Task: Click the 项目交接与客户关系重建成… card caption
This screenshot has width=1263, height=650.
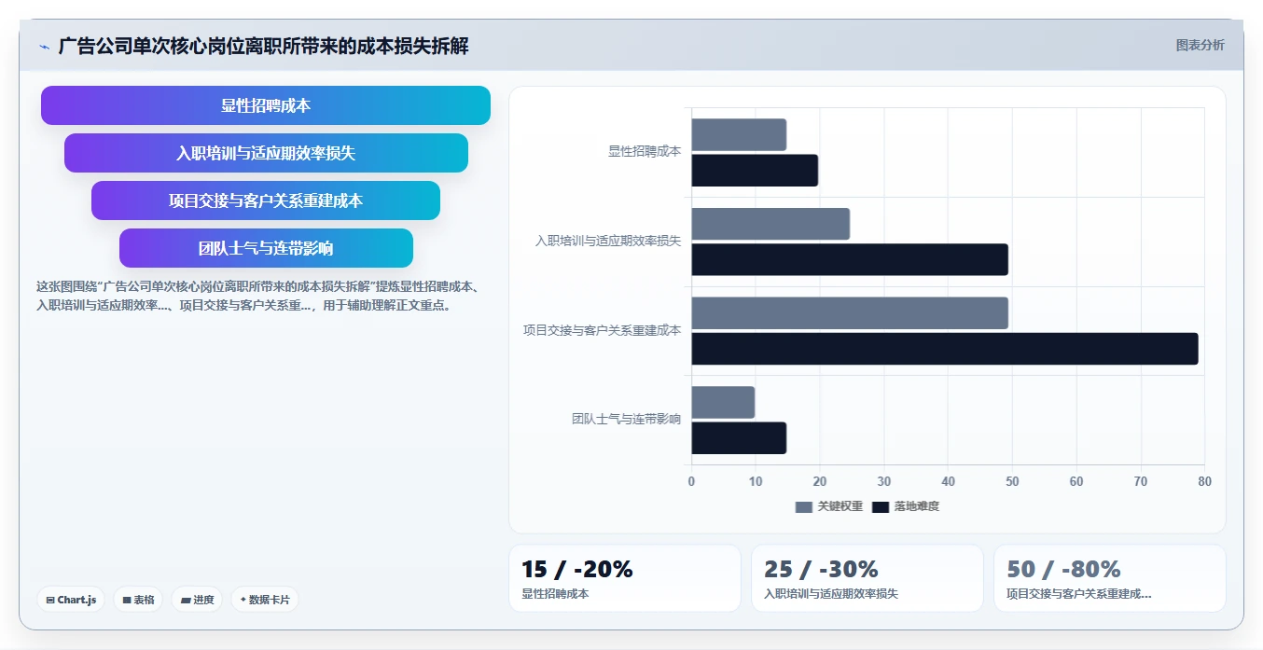Action: click(x=1079, y=593)
